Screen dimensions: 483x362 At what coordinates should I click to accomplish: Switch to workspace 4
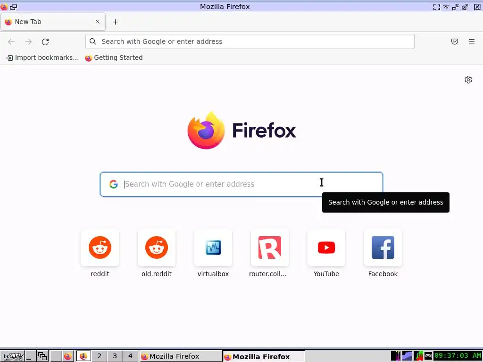coord(130,356)
